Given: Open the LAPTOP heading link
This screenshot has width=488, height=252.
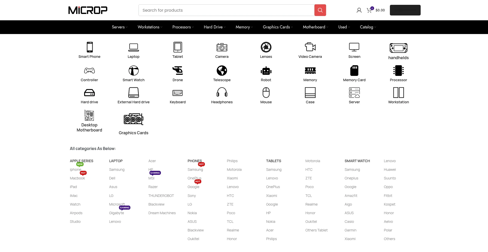Looking at the screenshot, I should (116, 161).
